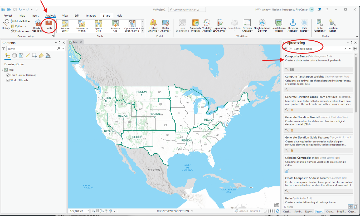
Task: Select the Pairwise Clip tool
Action: [x=115, y=26]
